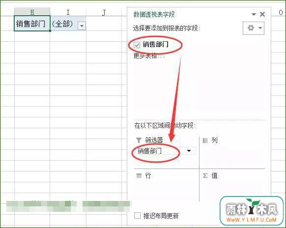Open pane options arrow beside close

tap(254, 14)
